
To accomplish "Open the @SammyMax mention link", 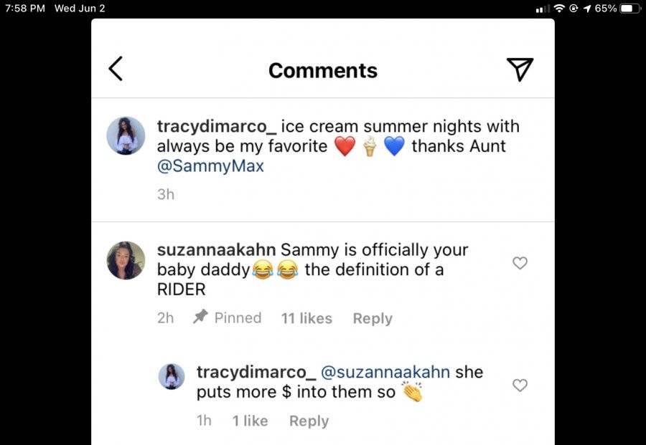I will pyautogui.click(x=210, y=166).
